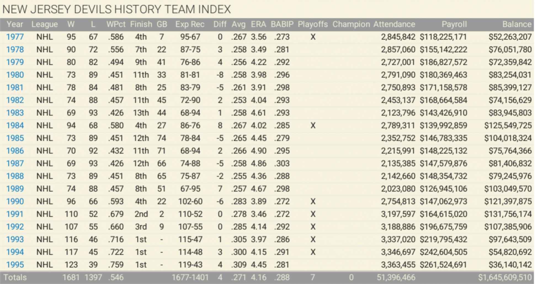Open the 1995 season link

pyautogui.click(x=15, y=265)
